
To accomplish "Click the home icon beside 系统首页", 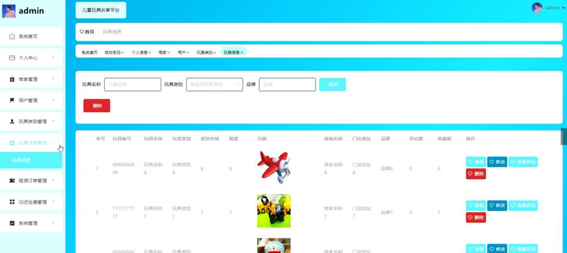I will tap(12, 36).
